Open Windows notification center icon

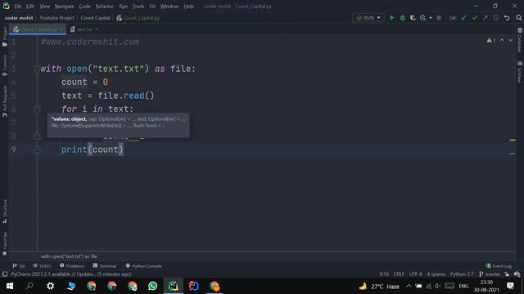coord(510,286)
